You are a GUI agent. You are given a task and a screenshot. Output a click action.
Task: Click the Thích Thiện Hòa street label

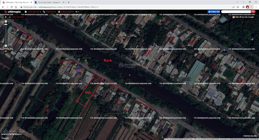[x=190, y=28]
